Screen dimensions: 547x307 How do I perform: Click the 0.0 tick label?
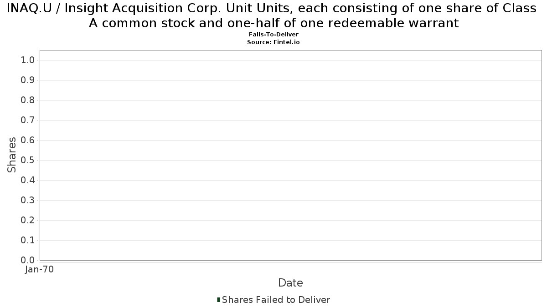[x=28, y=260]
